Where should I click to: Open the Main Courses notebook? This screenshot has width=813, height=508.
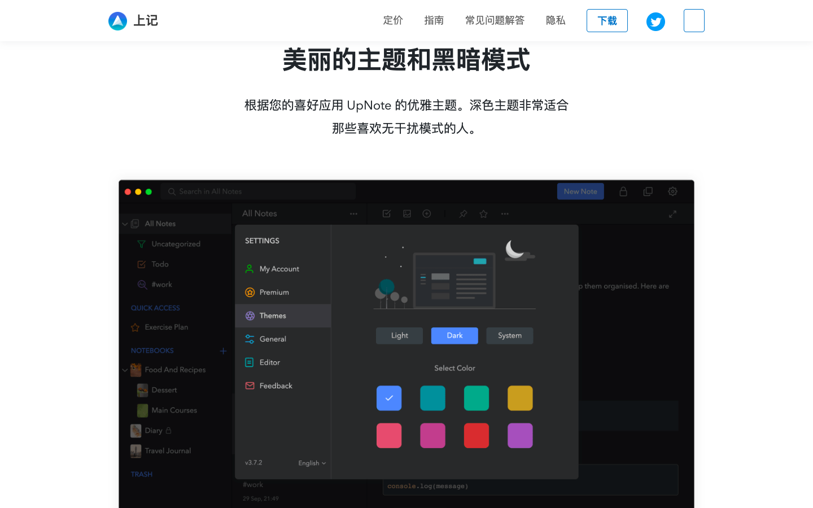176,410
